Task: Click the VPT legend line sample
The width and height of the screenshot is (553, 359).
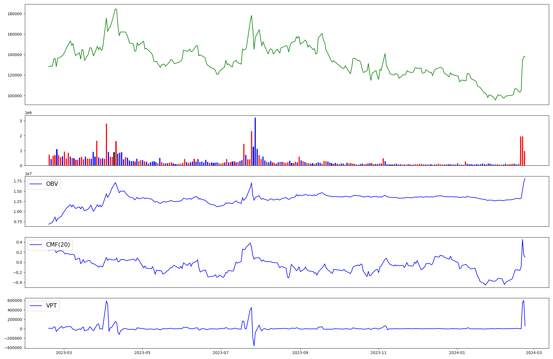Action: pyautogui.click(x=36, y=306)
